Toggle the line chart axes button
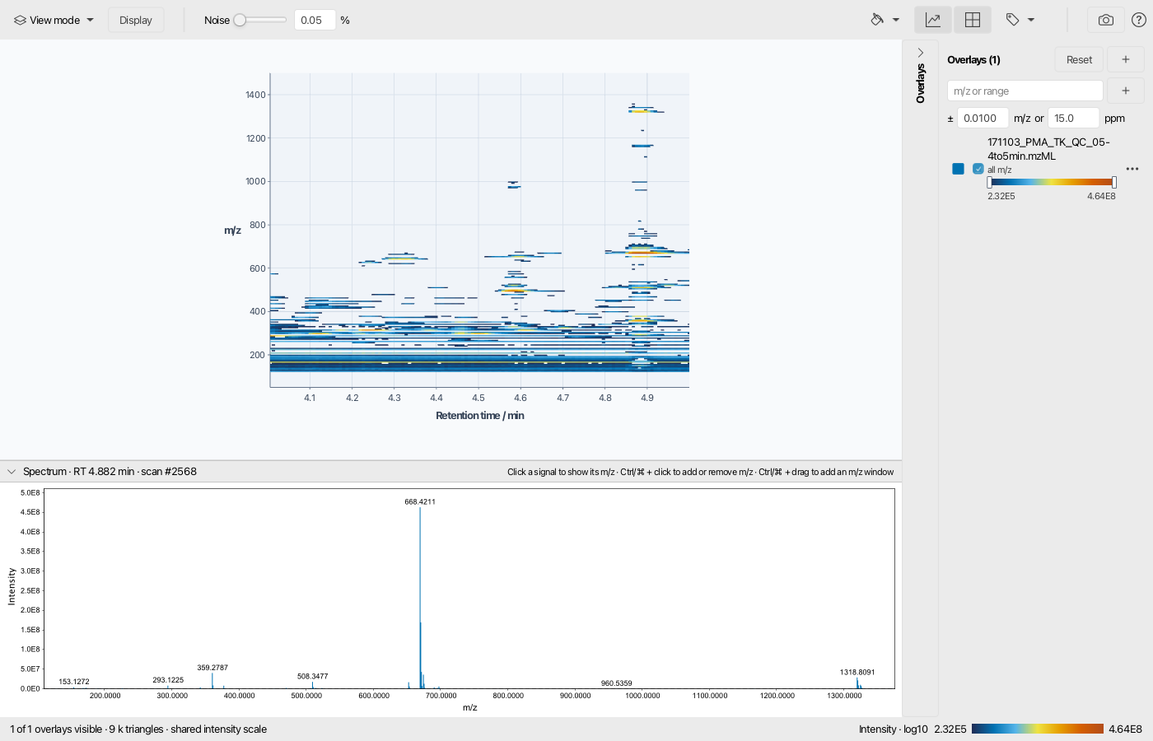This screenshot has height=741, width=1153. tap(933, 20)
